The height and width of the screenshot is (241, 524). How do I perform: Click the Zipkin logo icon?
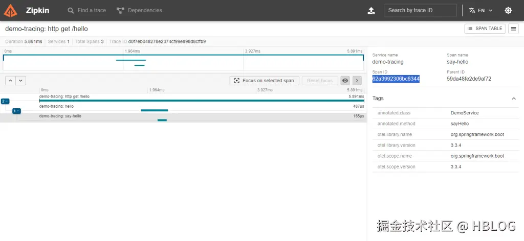click(12, 10)
